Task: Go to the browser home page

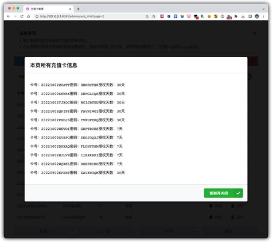Action: [x=29, y=17]
